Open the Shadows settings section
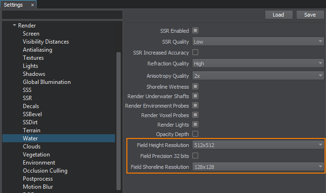The image size is (326, 193). [x=34, y=74]
